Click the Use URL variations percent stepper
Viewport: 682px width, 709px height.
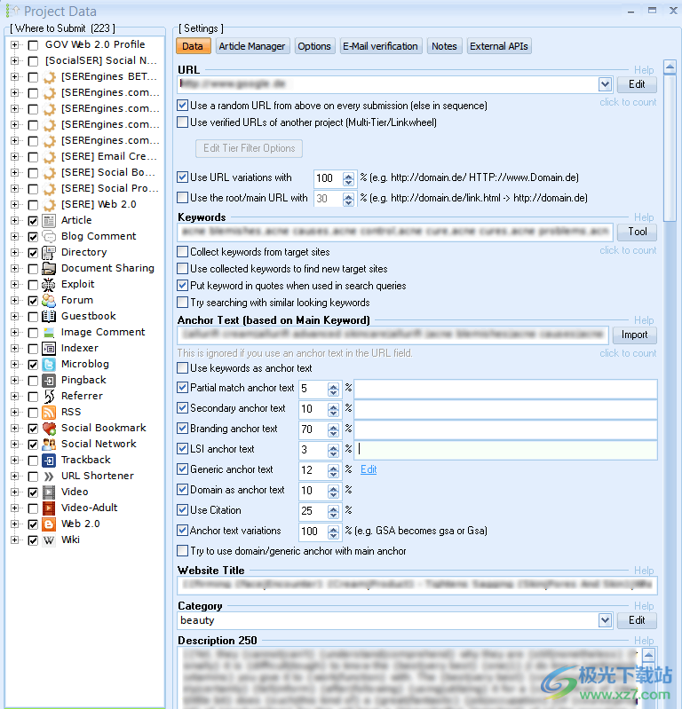(x=348, y=178)
